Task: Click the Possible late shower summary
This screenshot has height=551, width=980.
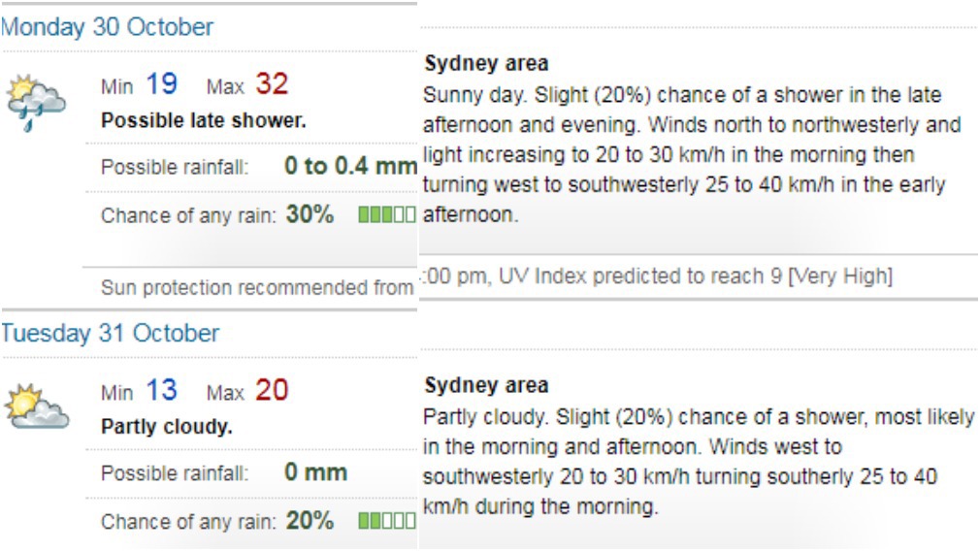Action: (x=204, y=120)
